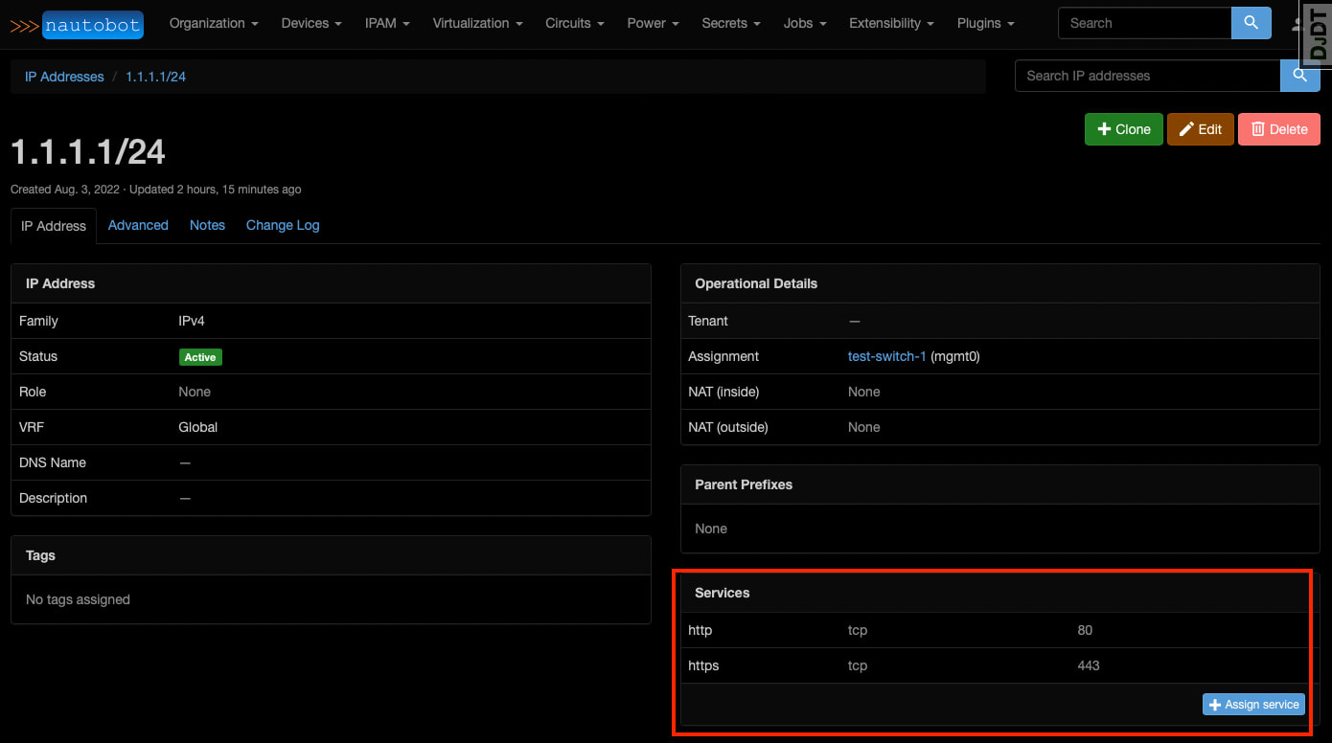Click port value 80
This screenshot has width=1332, height=743.
[x=1085, y=630]
